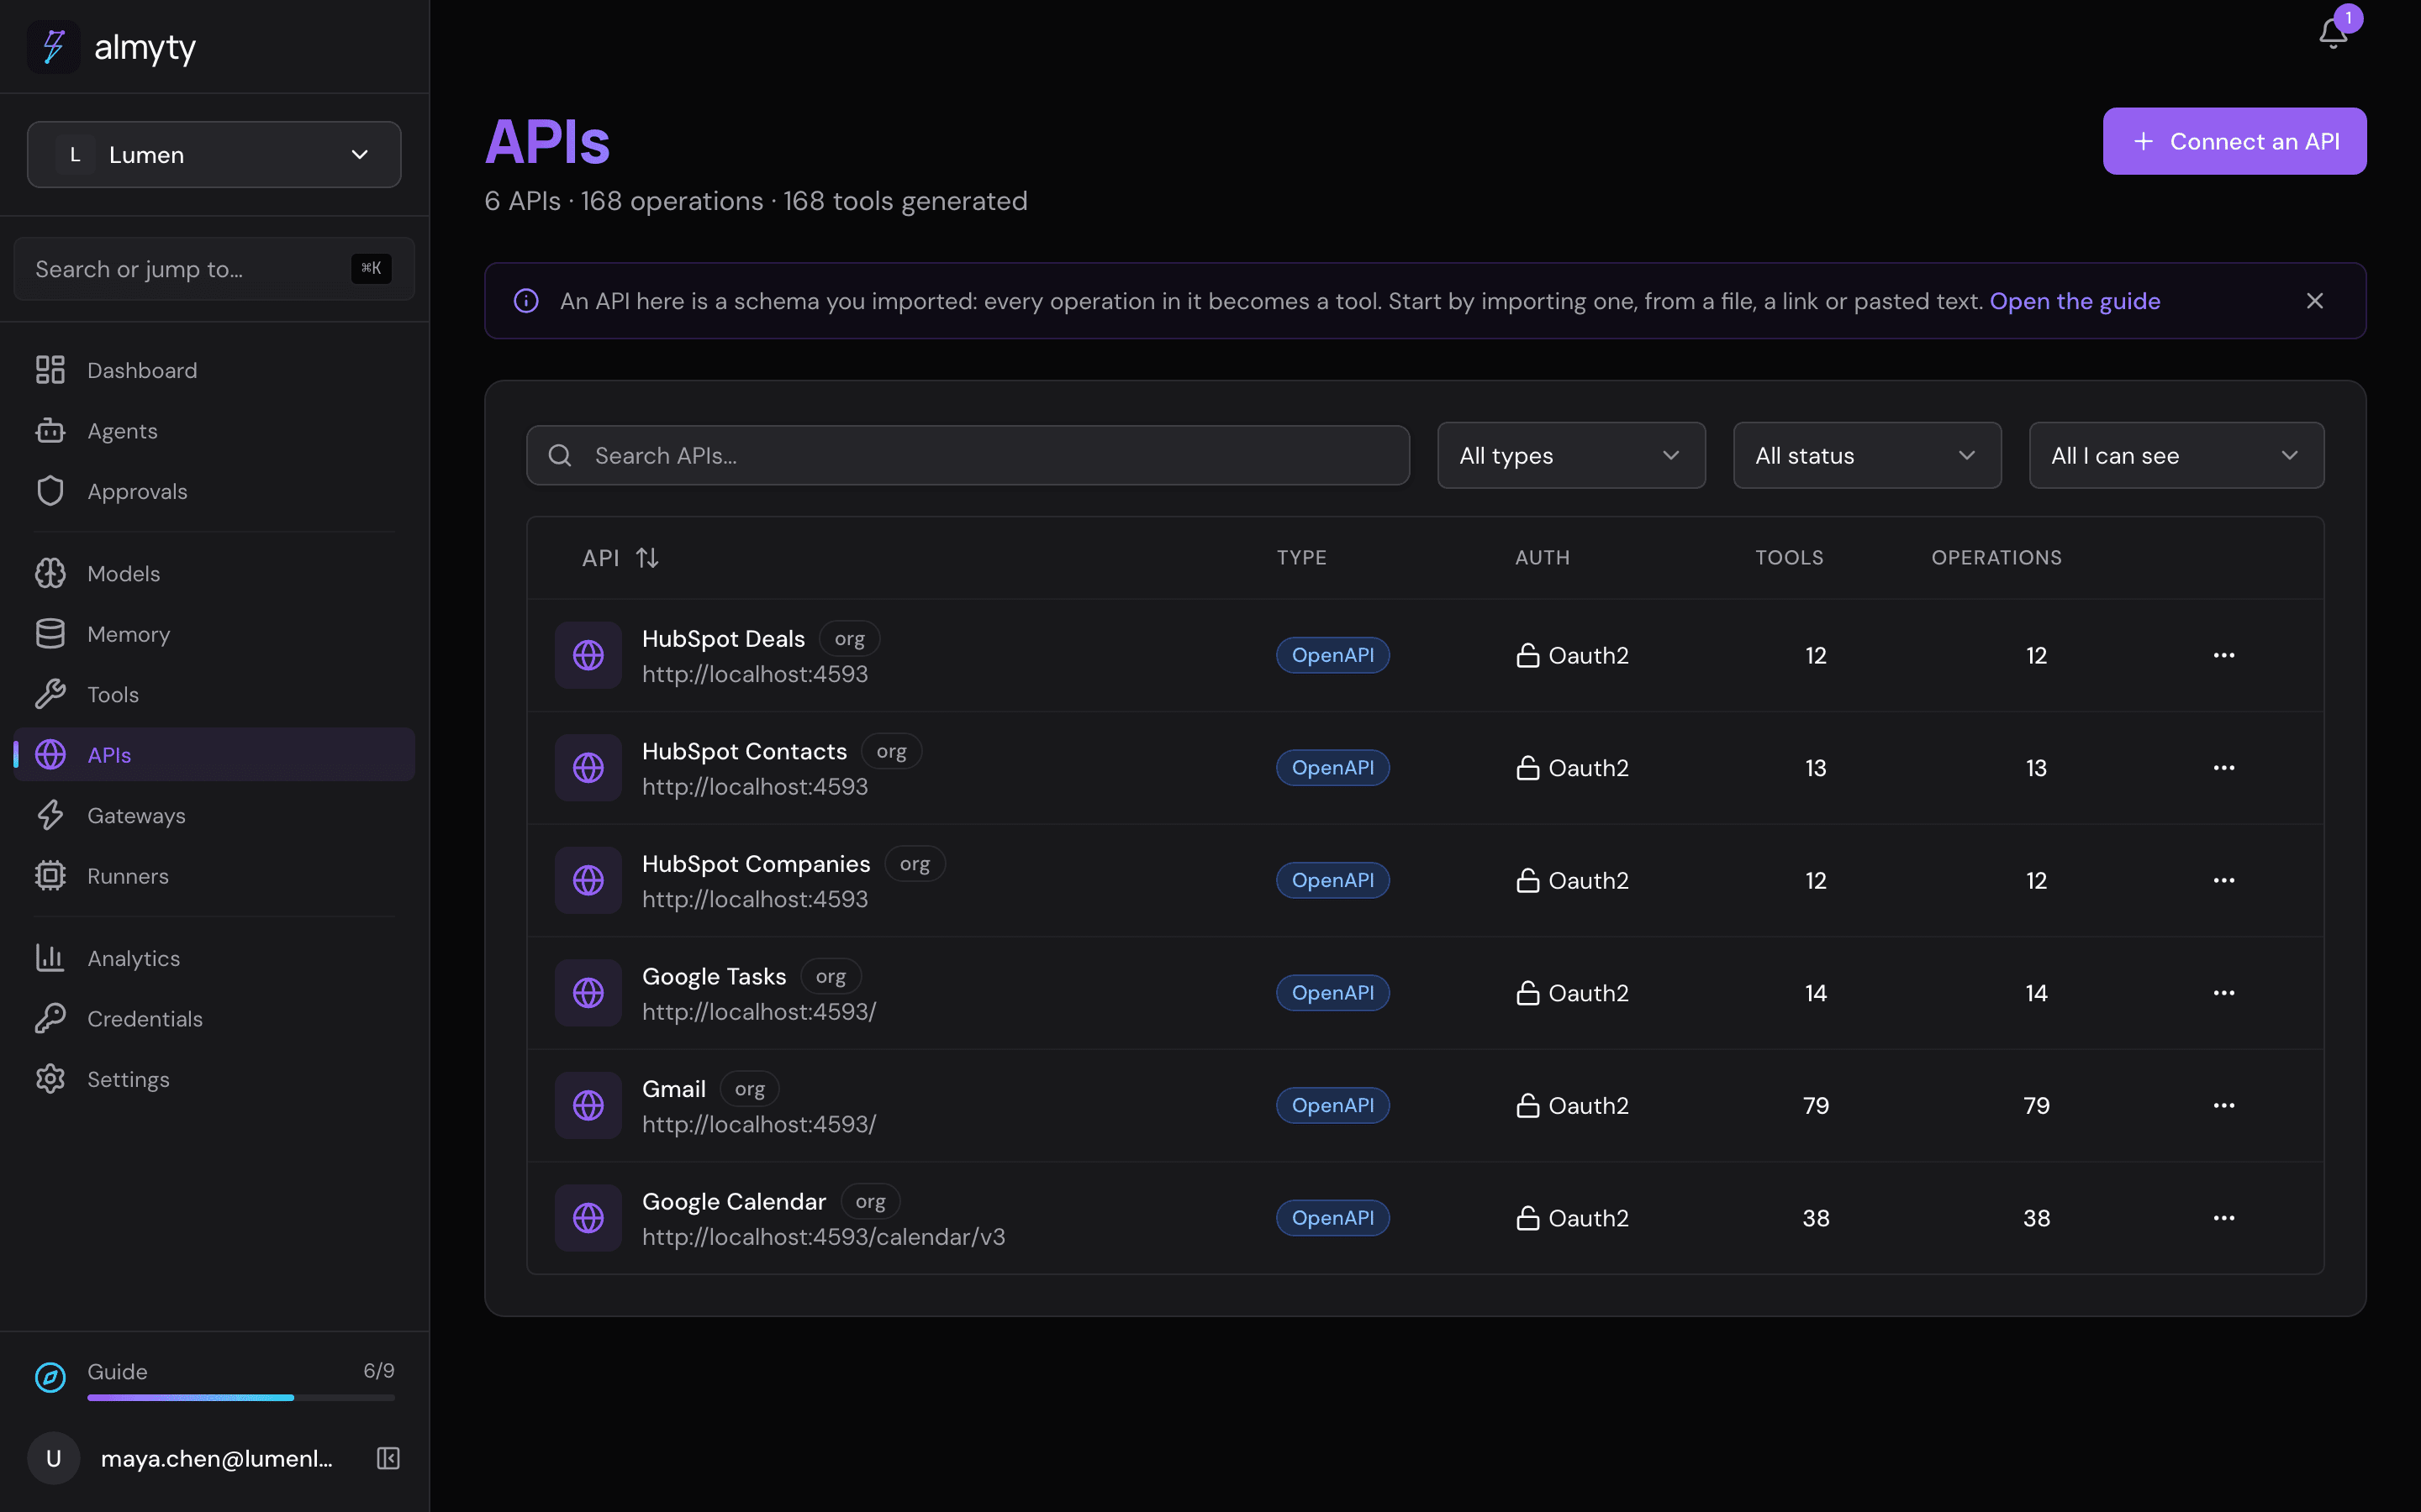Click the Guide progress bar
This screenshot has width=2421, height=1512.
click(241, 1397)
